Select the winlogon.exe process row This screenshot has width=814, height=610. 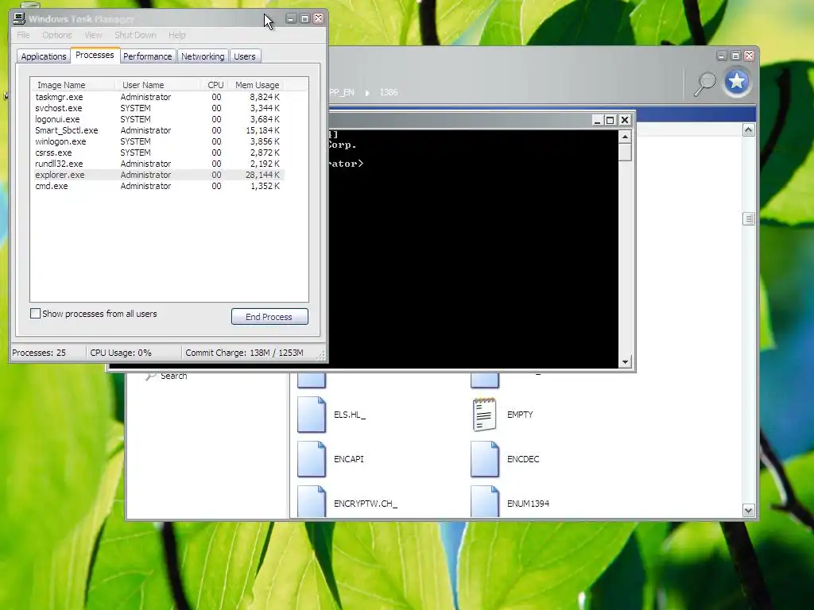tap(159, 141)
